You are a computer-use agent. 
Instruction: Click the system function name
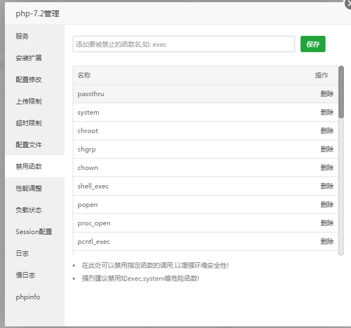click(x=88, y=112)
